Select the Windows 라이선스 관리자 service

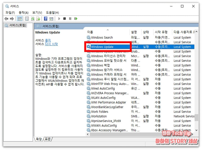[x=140, y=56]
